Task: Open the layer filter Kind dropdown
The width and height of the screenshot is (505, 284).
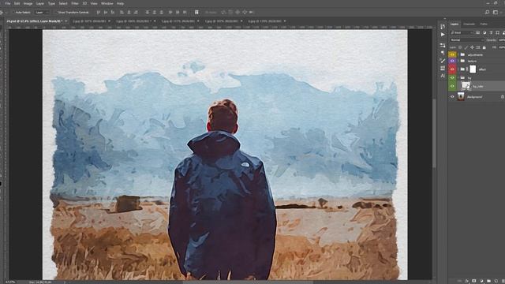Action: pyautogui.click(x=462, y=32)
